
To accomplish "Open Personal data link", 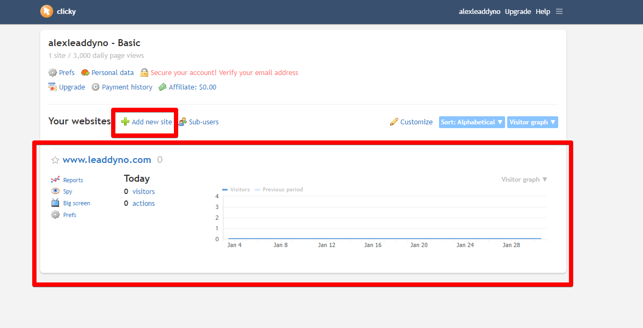I will click(x=113, y=72).
